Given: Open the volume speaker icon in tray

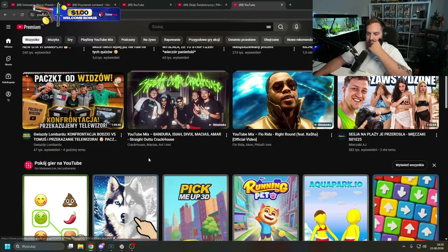Looking at the screenshot, I should 425,246.
